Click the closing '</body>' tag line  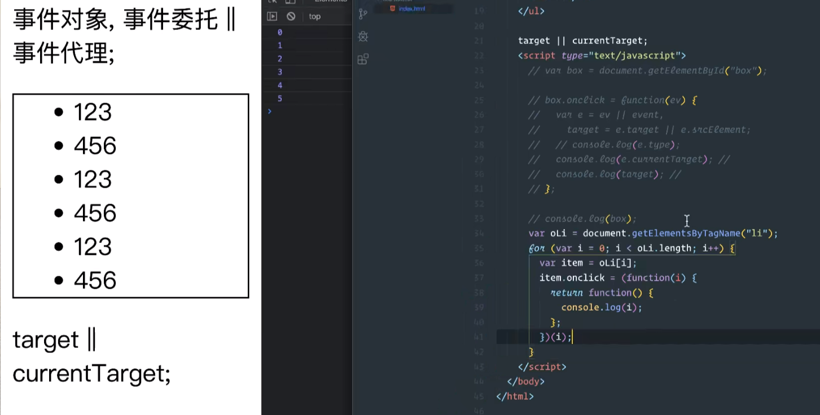click(x=525, y=381)
